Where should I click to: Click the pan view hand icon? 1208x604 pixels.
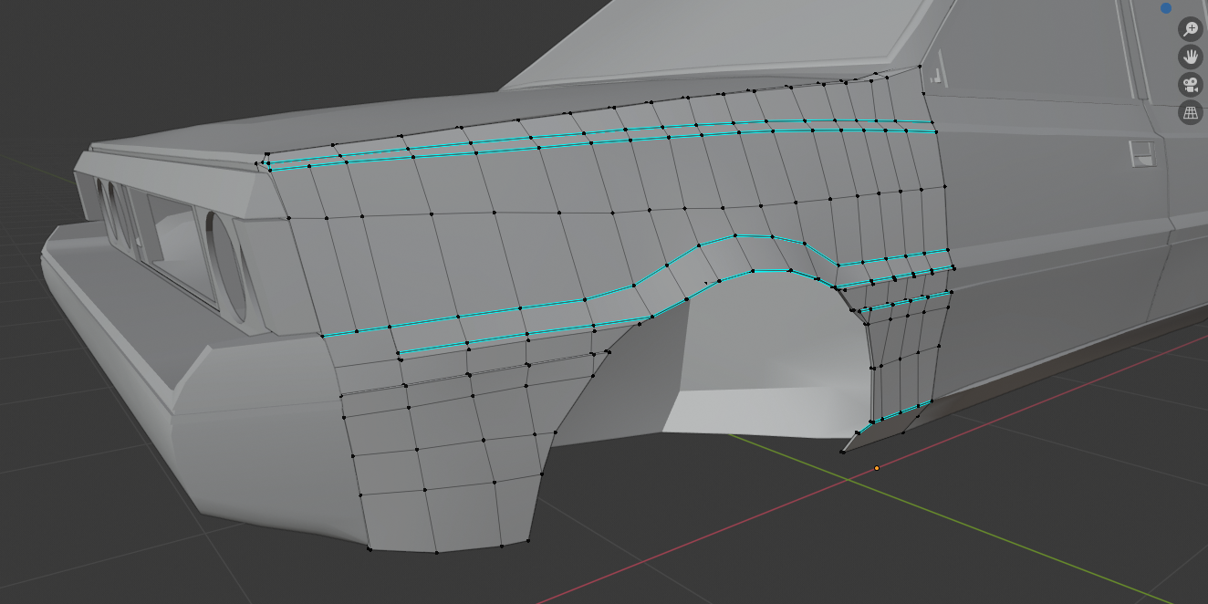1190,57
